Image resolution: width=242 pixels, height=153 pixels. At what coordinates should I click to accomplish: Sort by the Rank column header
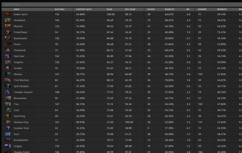click(x=109, y=9)
